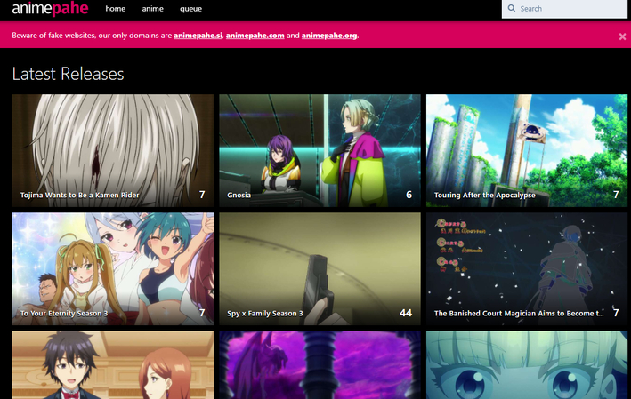
Task: Click episode number 44 on Spy x Family
Action: (x=406, y=313)
